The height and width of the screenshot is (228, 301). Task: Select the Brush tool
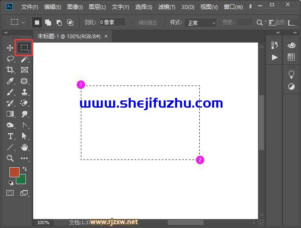click(10, 92)
